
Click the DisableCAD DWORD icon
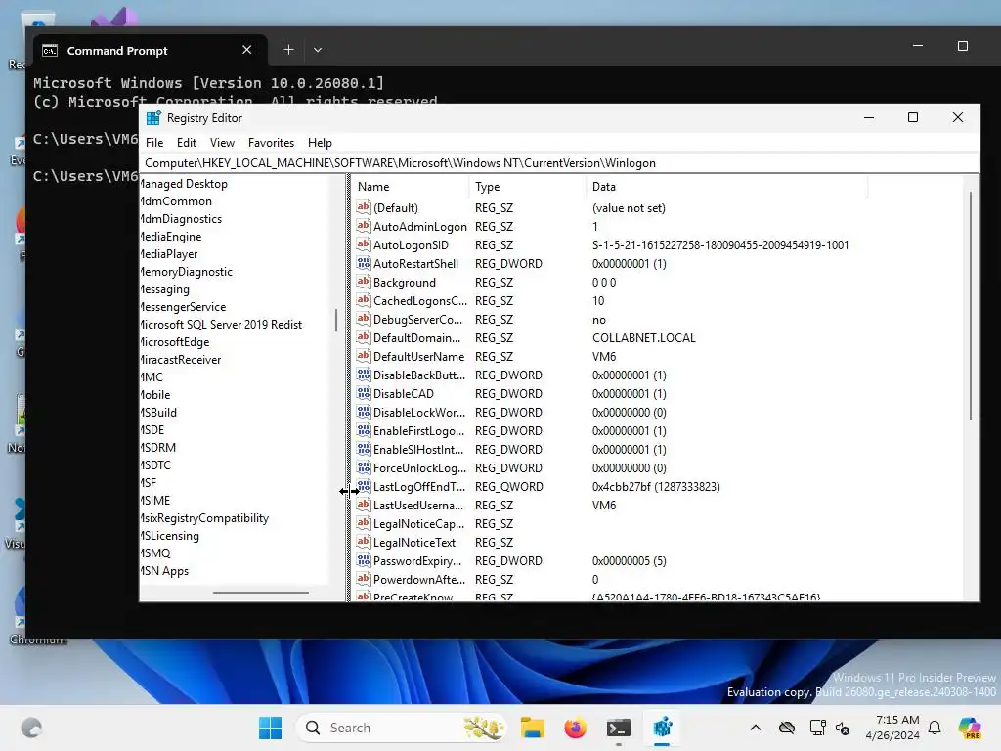click(x=364, y=393)
